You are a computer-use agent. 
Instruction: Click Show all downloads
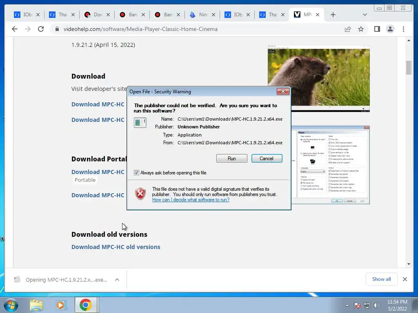point(382,279)
